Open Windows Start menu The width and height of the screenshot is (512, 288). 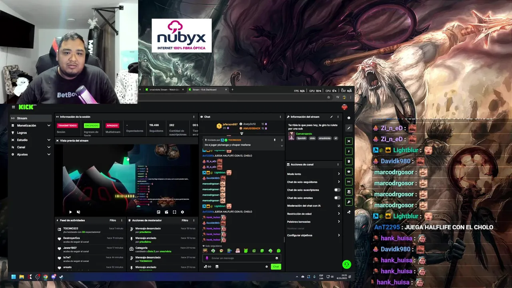13,276
